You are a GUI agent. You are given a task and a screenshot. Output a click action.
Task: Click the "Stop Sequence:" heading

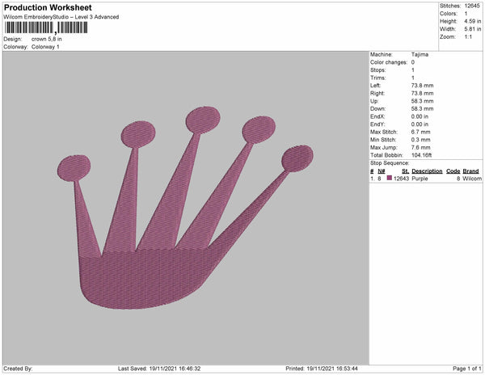tap(390, 163)
